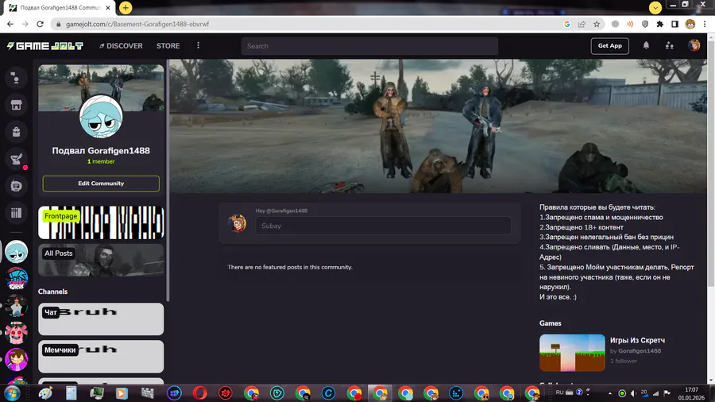The image size is (715, 402).
Task: Click the Game Jolt logo
Action: point(44,45)
